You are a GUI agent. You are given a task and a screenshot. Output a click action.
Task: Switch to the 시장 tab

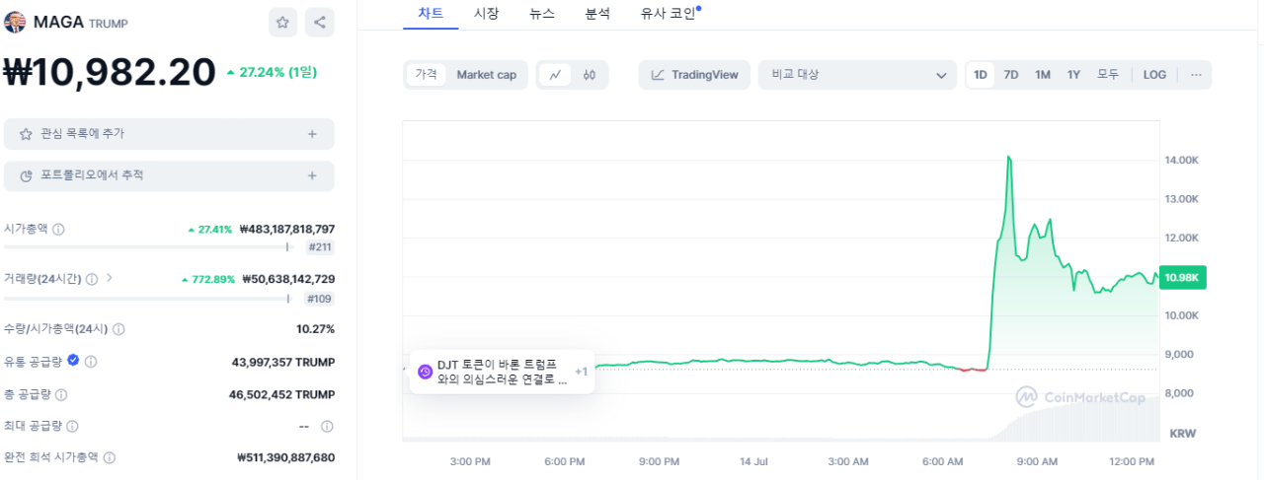point(486,14)
